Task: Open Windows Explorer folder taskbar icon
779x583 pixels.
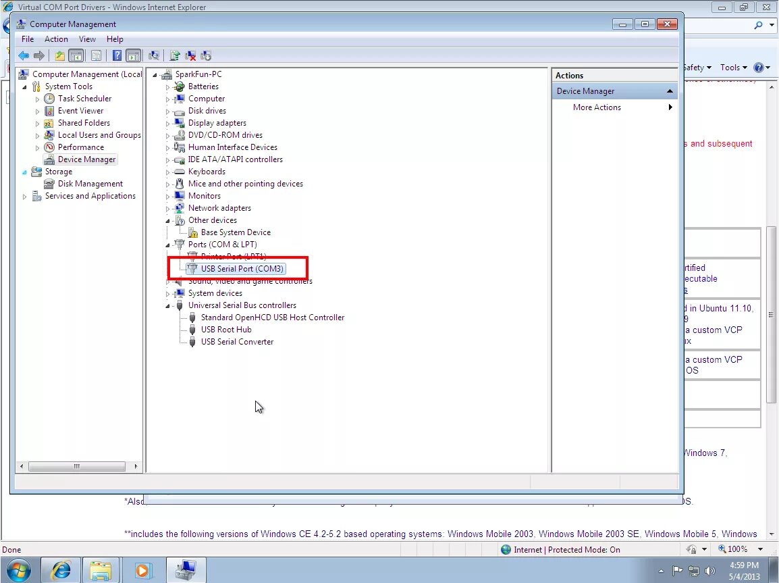Action: tap(101, 570)
